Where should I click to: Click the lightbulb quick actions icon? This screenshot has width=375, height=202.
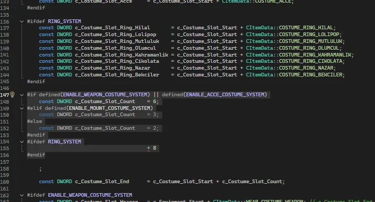(x=13, y=95)
